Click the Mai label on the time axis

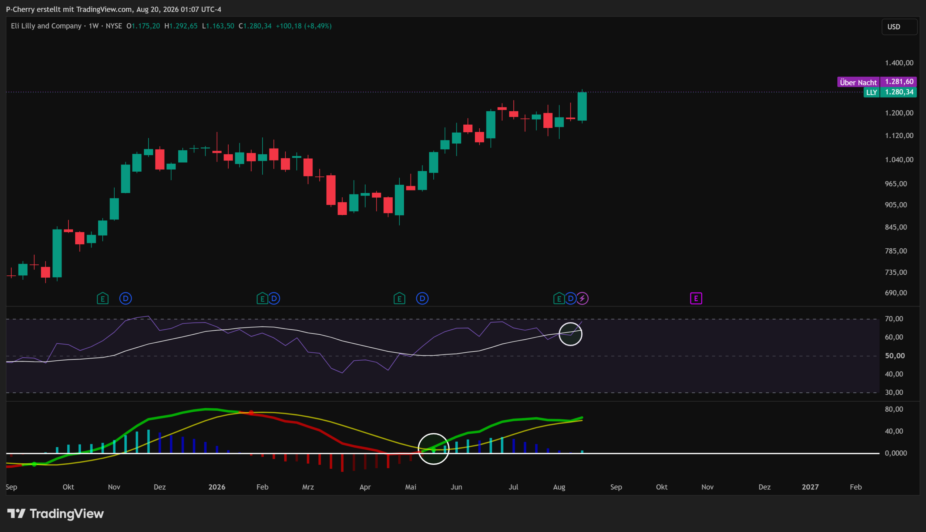pos(411,487)
